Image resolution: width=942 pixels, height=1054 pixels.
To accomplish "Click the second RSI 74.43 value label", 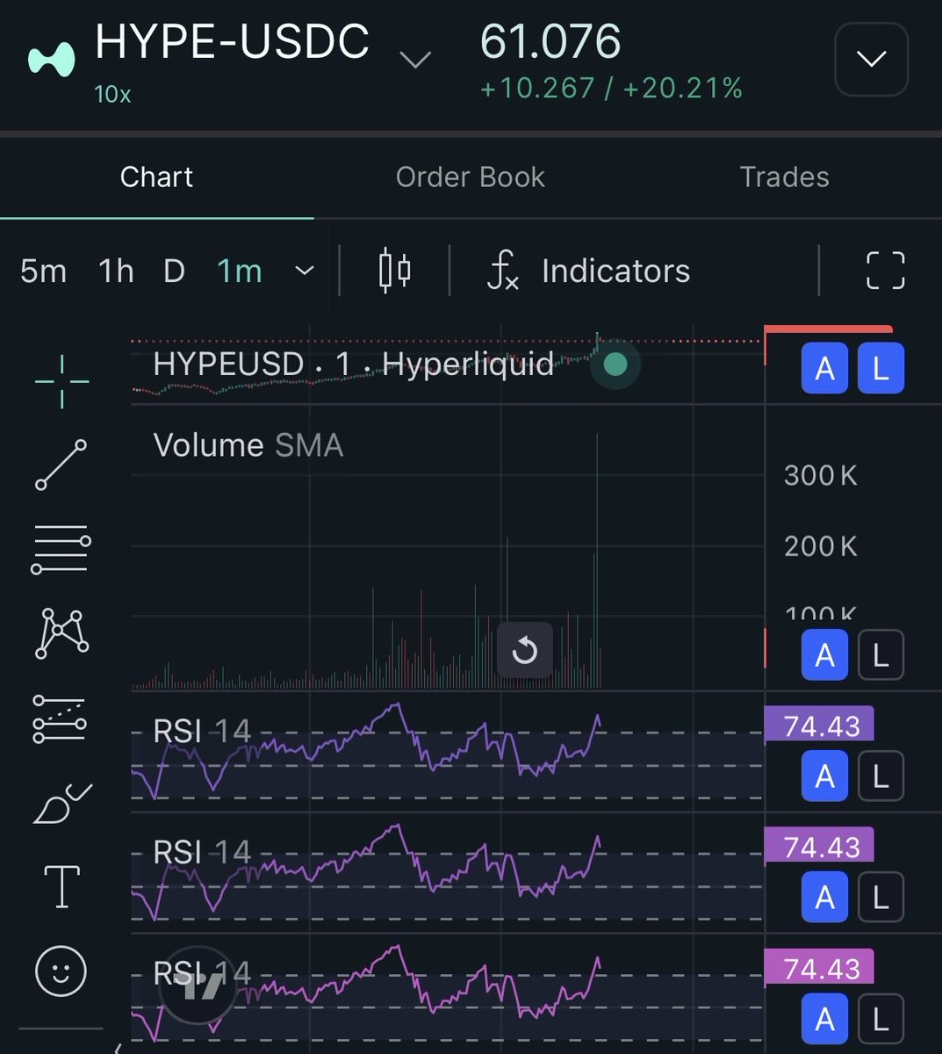I will (x=820, y=848).
